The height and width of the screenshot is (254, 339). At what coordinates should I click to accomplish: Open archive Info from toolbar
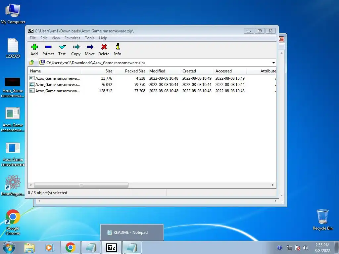118,50
